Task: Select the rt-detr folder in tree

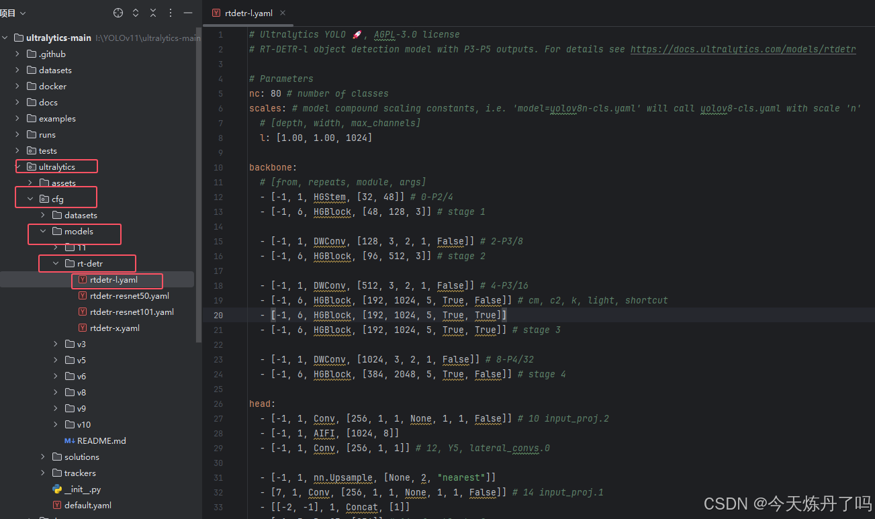Action: pyautogui.click(x=90, y=263)
